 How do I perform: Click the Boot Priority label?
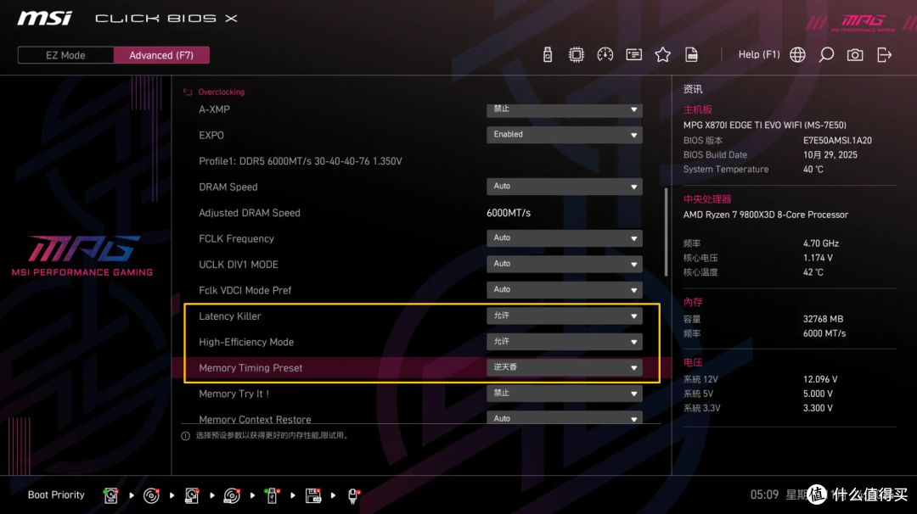pos(56,494)
